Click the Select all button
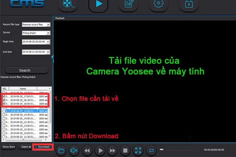236x157 pixels. point(26,147)
